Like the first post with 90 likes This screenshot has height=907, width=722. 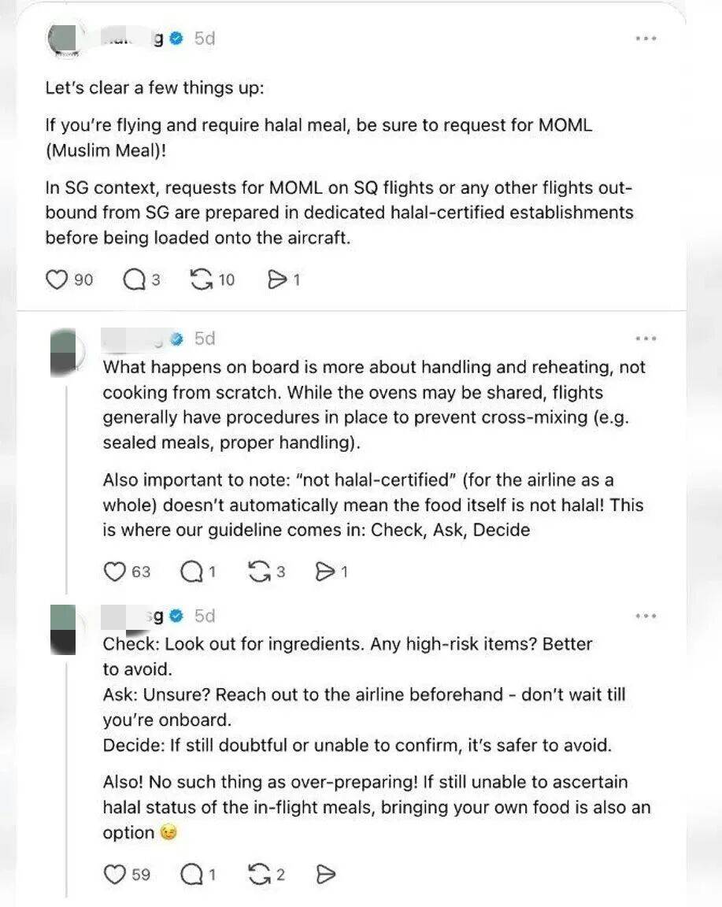(x=57, y=280)
